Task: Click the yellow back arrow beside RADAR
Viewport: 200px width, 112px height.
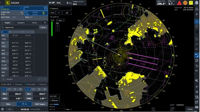Action: coord(7,3)
